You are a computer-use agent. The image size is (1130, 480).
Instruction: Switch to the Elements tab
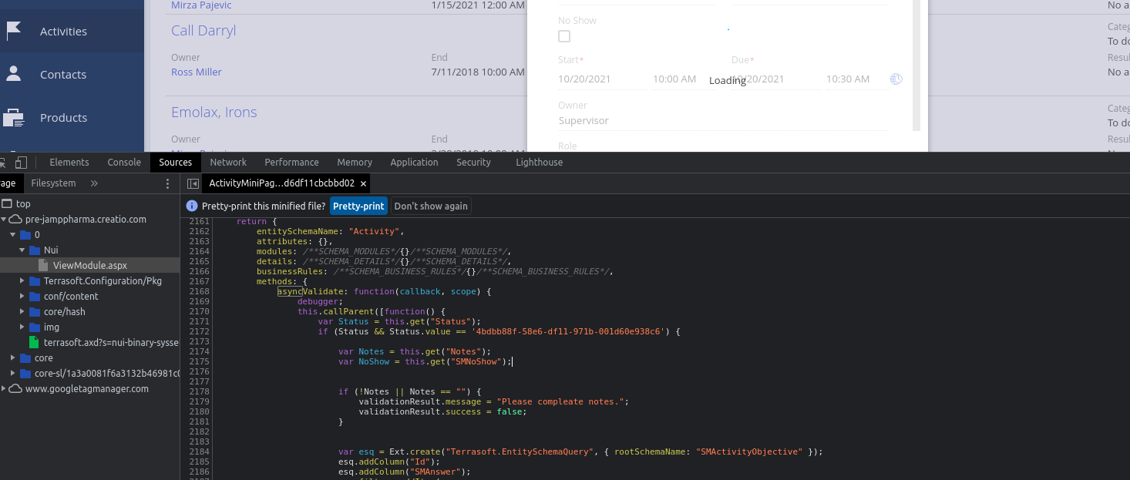pos(69,162)
